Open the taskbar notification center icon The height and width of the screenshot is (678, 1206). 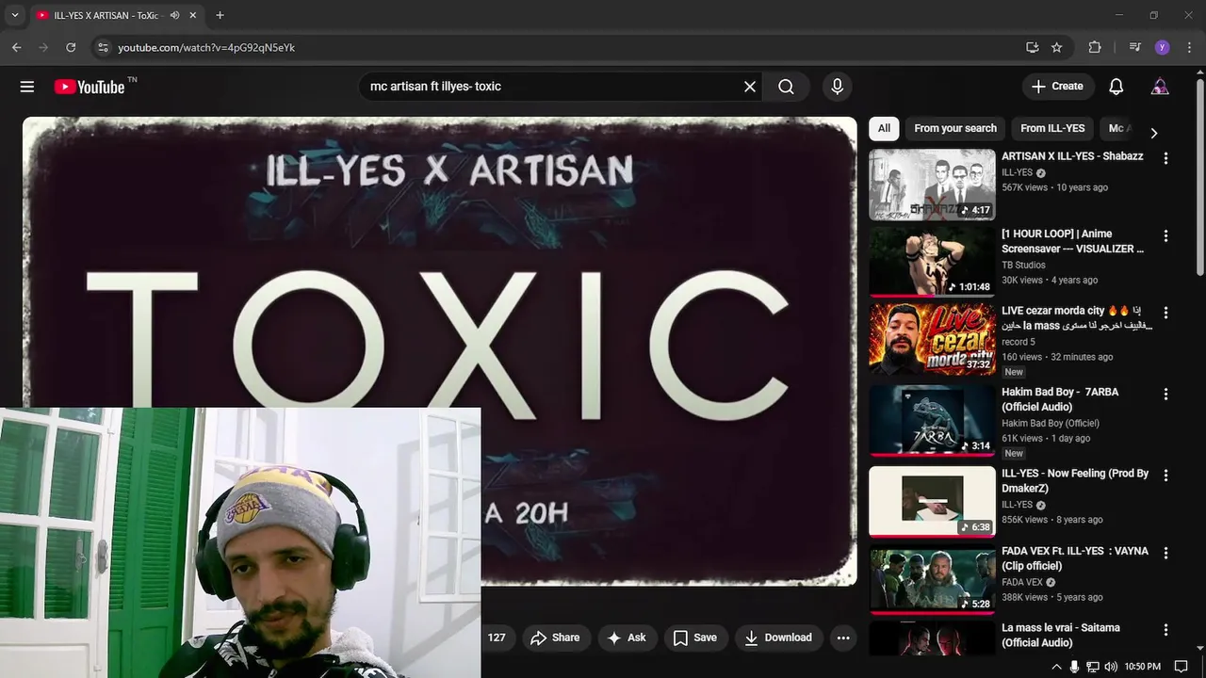pyautogui.click(x=1181, y=667)
